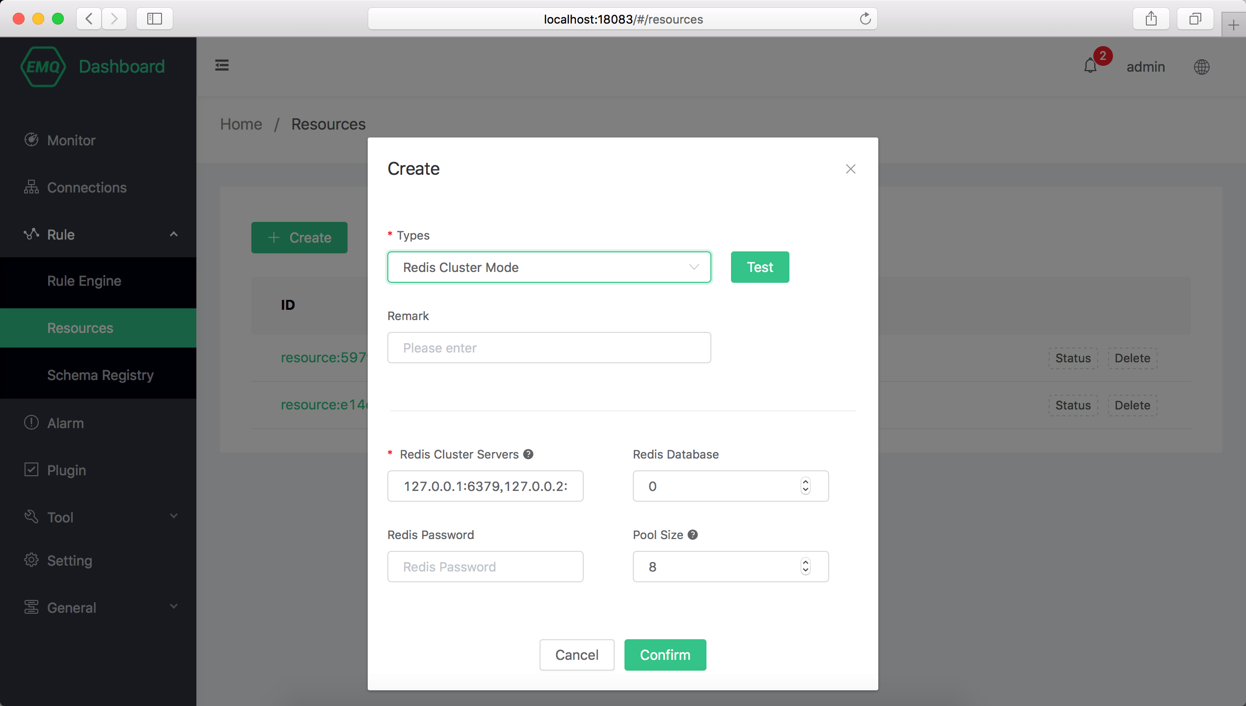The image size is (1246, 706).
Task: Click the browser share icon
Action: click(x=1151, y=19)
